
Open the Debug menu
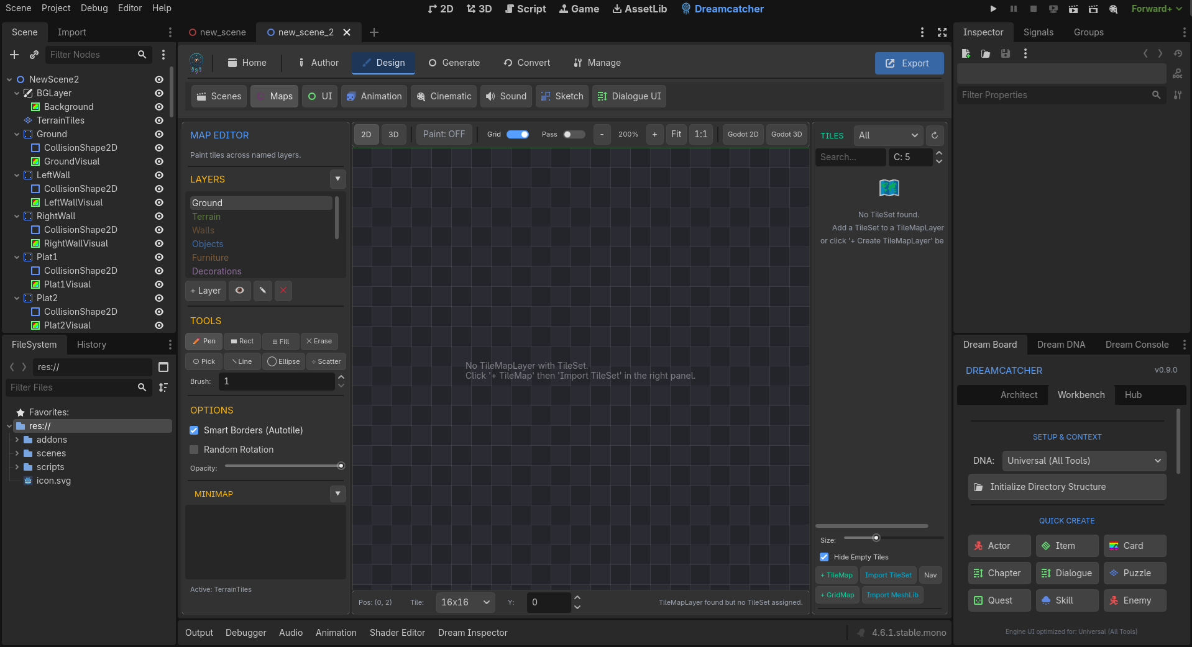click(94, 8)
